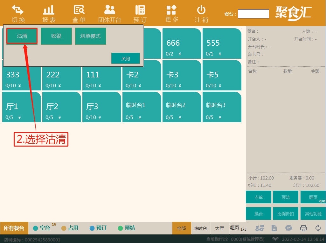The height and width of the screenshot is (243, 326).
Task: Select table 555
Action: (222, 43)
